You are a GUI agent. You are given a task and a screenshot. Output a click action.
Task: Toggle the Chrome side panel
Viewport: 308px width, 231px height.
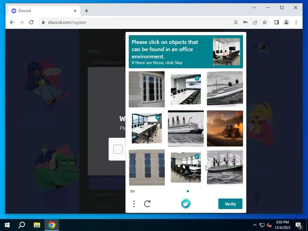(277, 22)
